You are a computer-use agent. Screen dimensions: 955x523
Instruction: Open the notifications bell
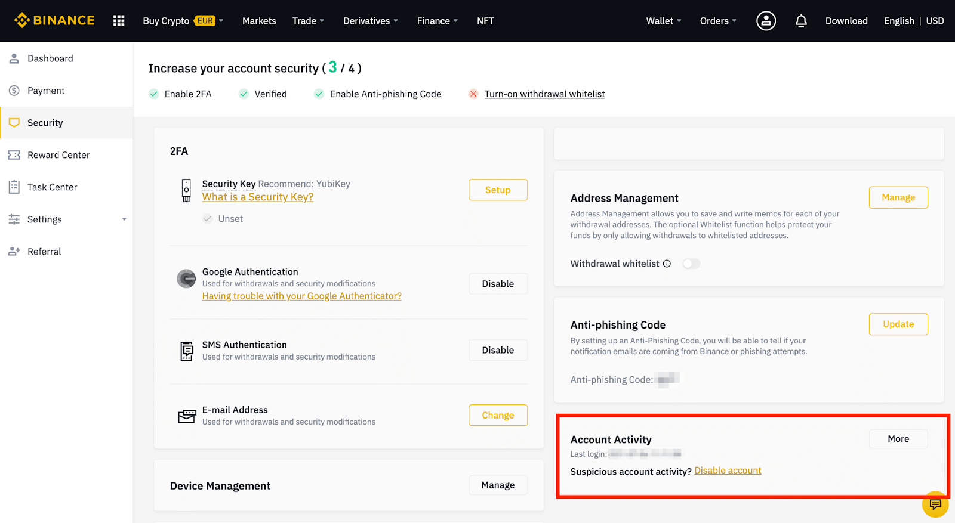pyautogui.click(x=801, y=21)
